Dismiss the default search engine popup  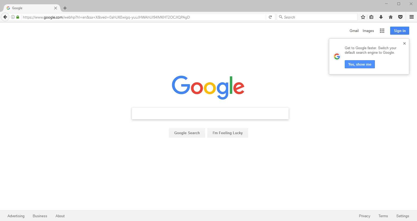click(404, 43)
